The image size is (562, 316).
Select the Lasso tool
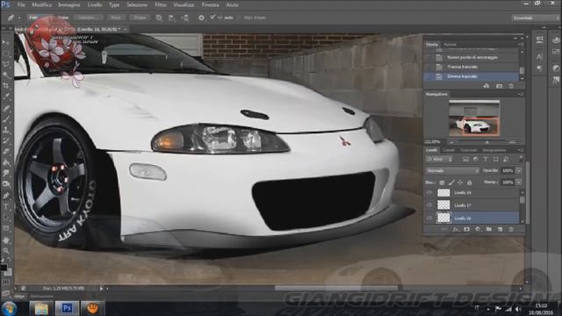click(x=6, y=64)
